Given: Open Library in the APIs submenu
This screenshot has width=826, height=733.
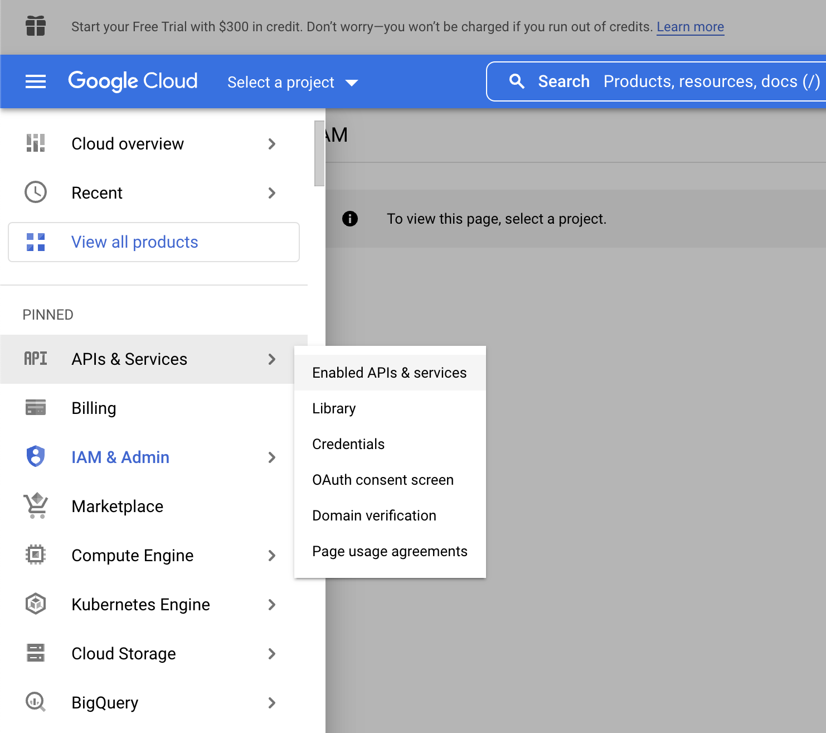Looking at the screenshot, I should [x=334, y=408].
